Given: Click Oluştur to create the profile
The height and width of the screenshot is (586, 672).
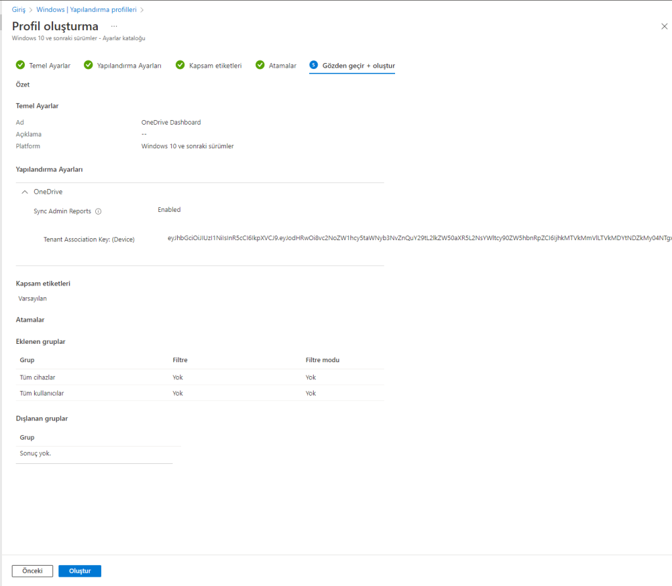Looking at the screenshot, I should click(79, 571).
